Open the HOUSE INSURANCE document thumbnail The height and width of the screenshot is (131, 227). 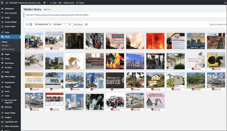click(x=176, y=41)
